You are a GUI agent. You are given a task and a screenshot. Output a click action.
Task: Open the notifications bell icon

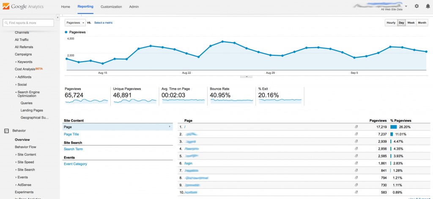[x=428, y=6]
